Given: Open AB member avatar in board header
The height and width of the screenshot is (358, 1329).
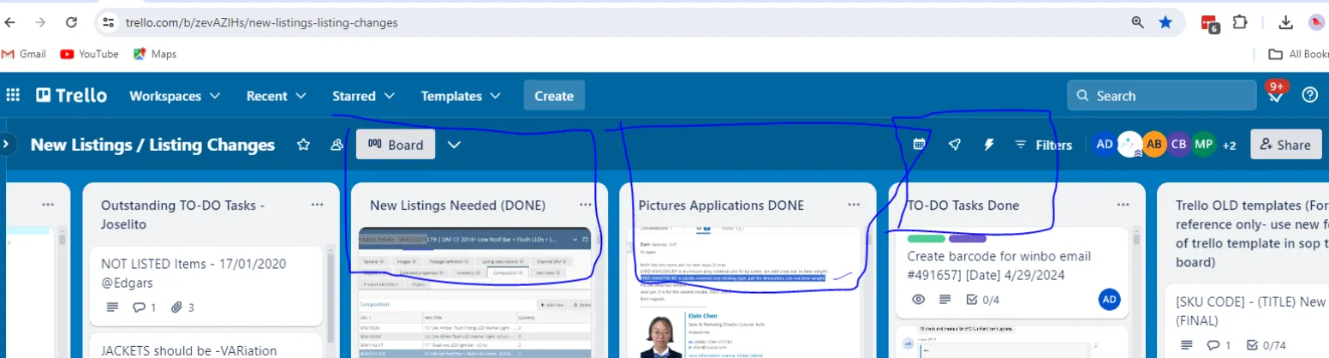Looking at the screenshot, I should tap(1154, 145).
